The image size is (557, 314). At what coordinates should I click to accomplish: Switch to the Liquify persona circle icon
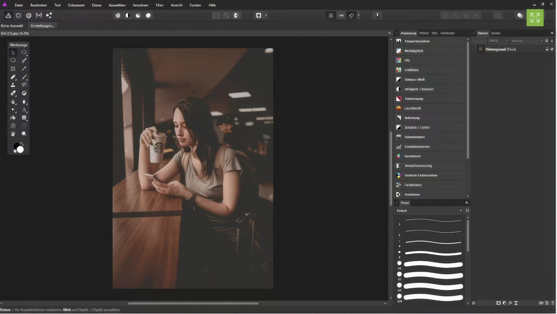coord(18,15)
